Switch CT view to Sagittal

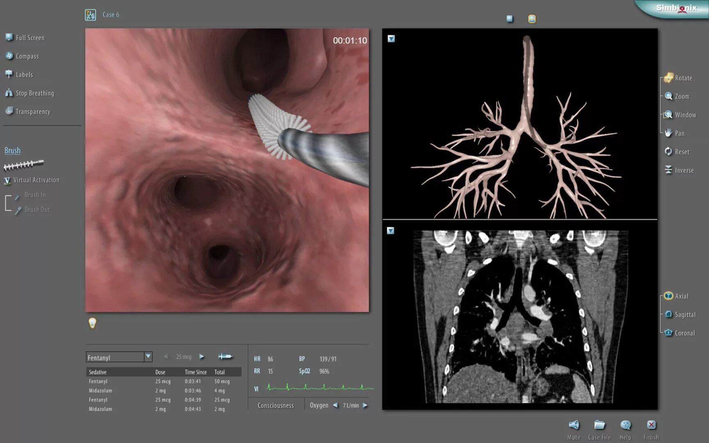(x=668, y=314)
